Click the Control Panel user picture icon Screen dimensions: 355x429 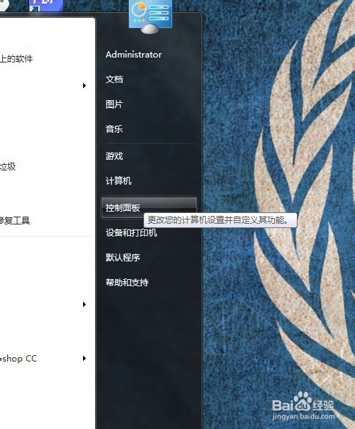[150, 16]
